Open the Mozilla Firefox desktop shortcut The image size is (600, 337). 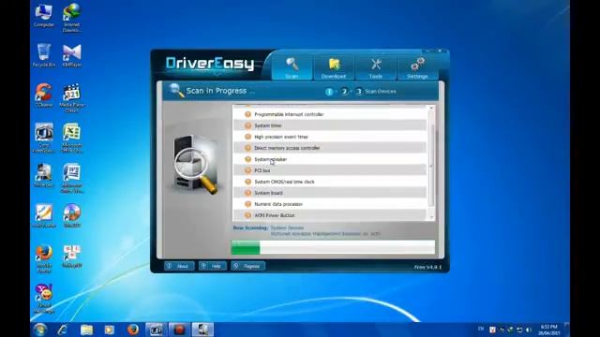44,258
